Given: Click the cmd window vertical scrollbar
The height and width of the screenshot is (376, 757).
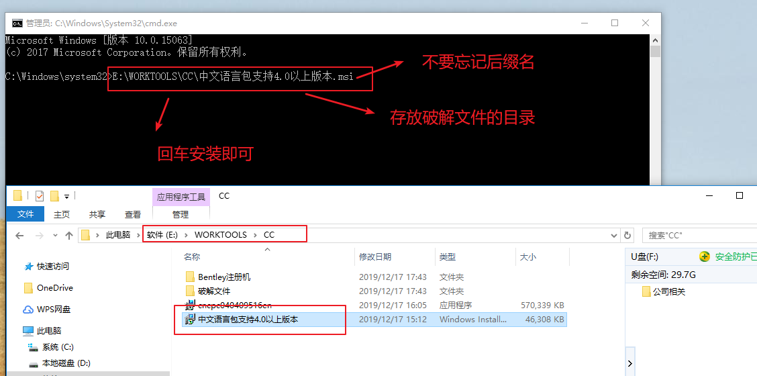Looking at the screenshot, I should [655, 52].
